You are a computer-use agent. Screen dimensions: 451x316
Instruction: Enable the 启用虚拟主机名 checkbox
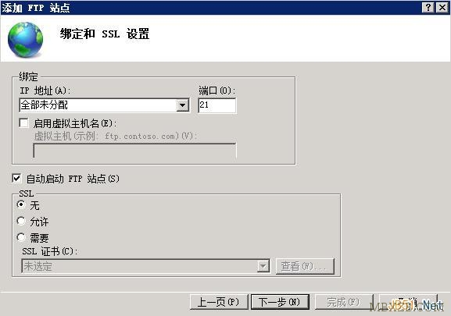[x=24, y=123]
